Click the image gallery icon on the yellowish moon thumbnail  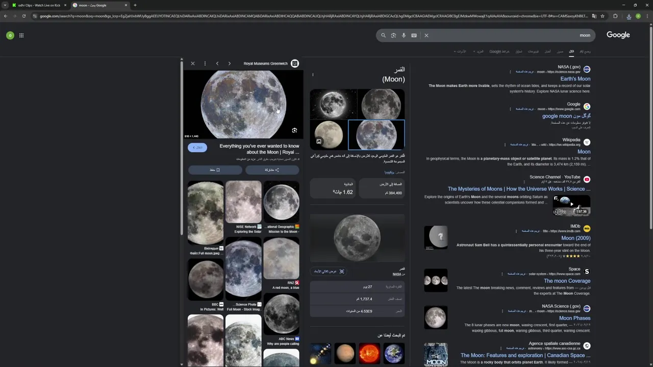(319, 142)
